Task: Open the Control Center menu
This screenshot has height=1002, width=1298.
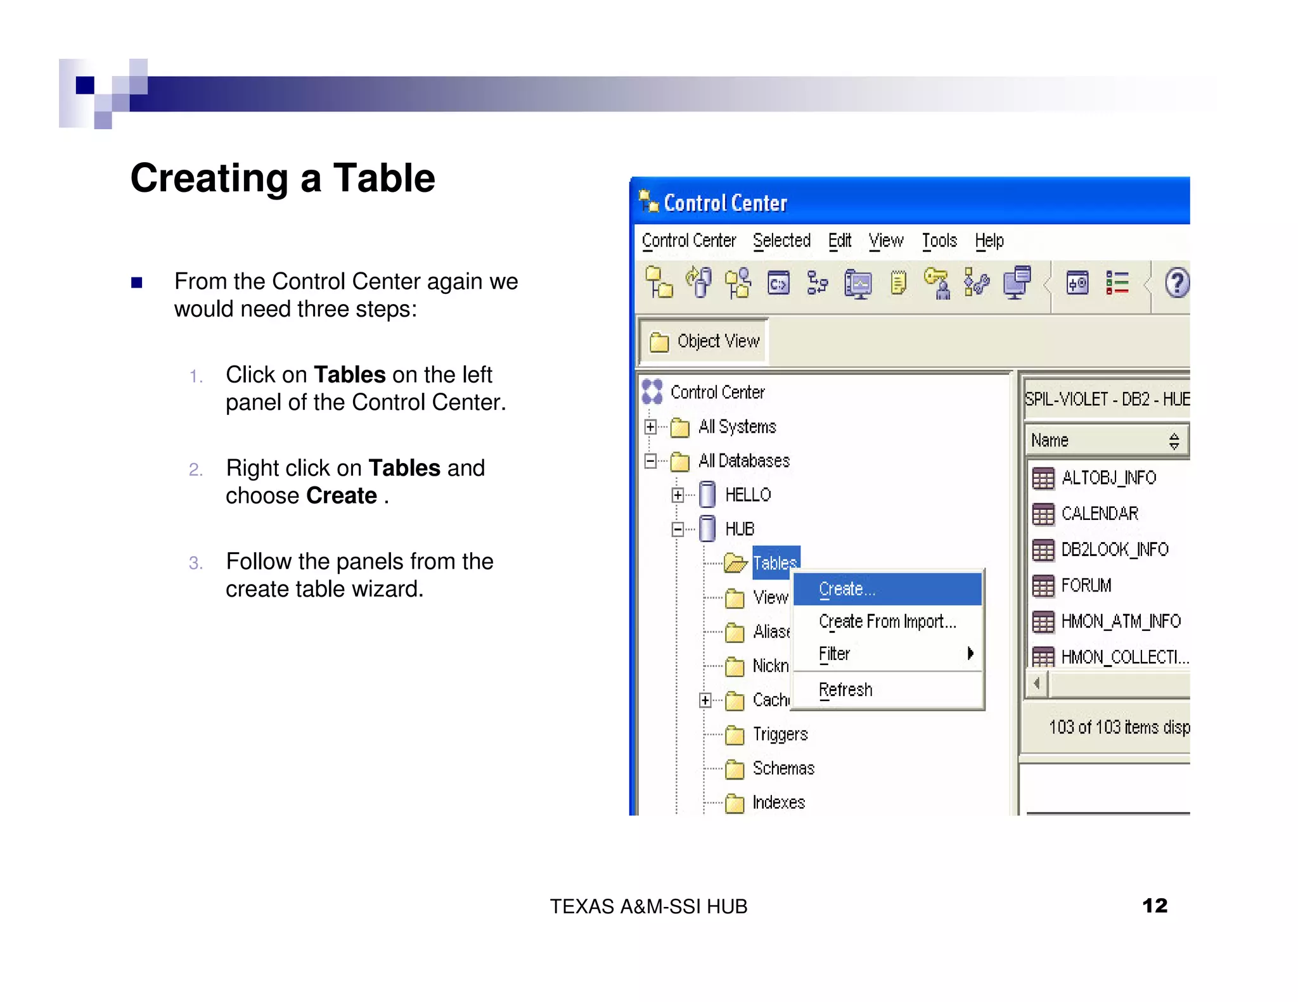Action: click(689, 241)
